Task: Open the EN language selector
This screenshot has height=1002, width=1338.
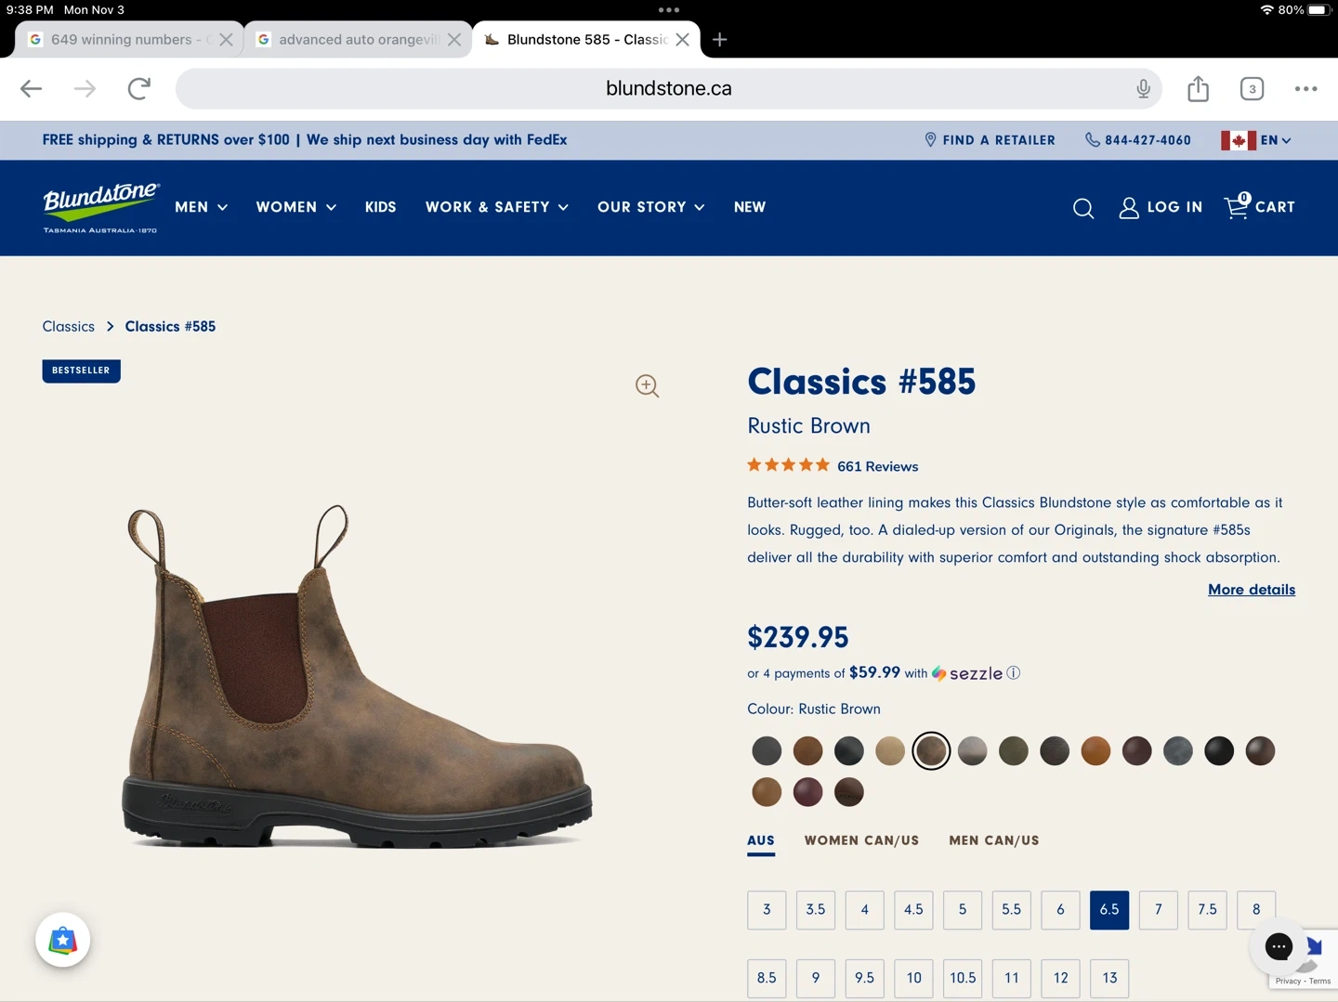Action: point(1256,140)
